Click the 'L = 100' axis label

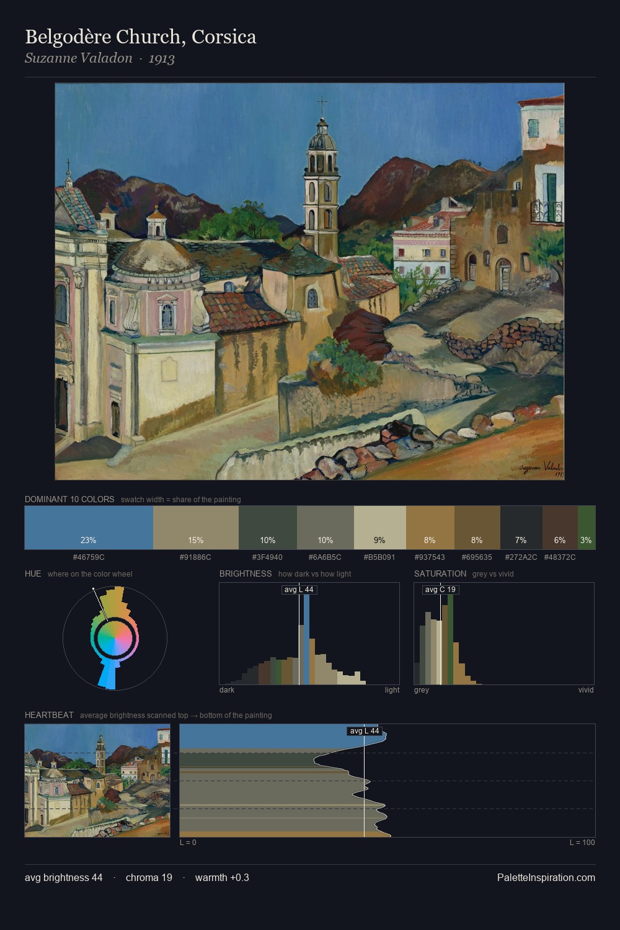tap(582, 843)
